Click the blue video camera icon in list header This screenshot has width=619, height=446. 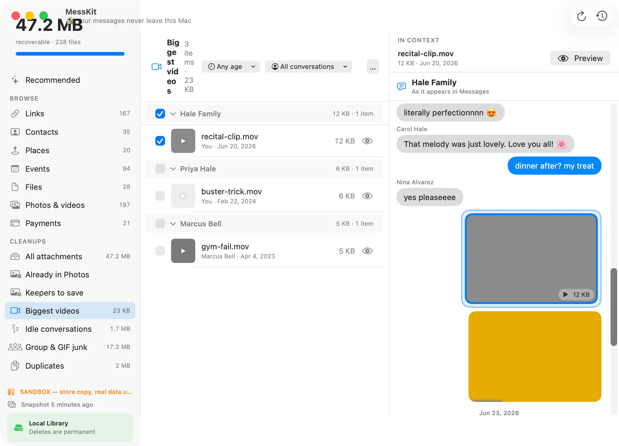[x=156, y=67]
